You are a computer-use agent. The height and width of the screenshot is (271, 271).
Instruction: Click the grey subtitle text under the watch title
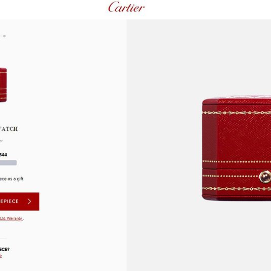click(2, 141)
